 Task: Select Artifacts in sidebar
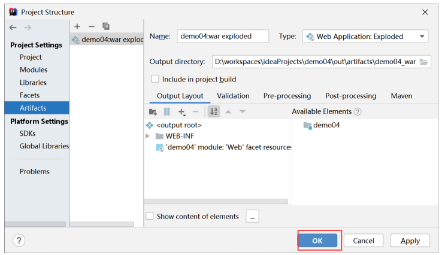(x=37, y=108)
